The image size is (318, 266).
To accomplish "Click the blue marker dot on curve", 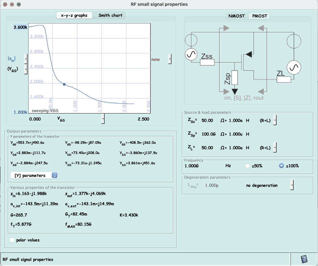I will [x=64, y=84].
